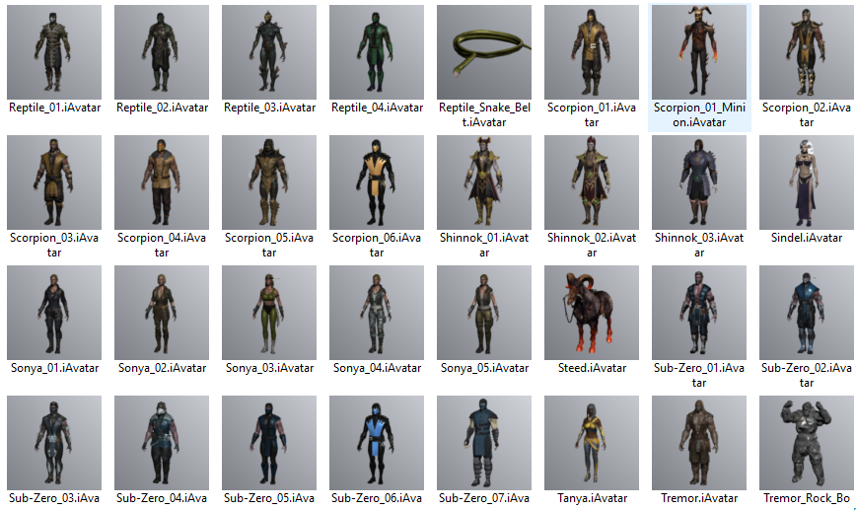The width and height of the screenshot is (856, 510).
Task: Select the Sindel.iAvatar thumbnail
Action: [x=807, y=182]
